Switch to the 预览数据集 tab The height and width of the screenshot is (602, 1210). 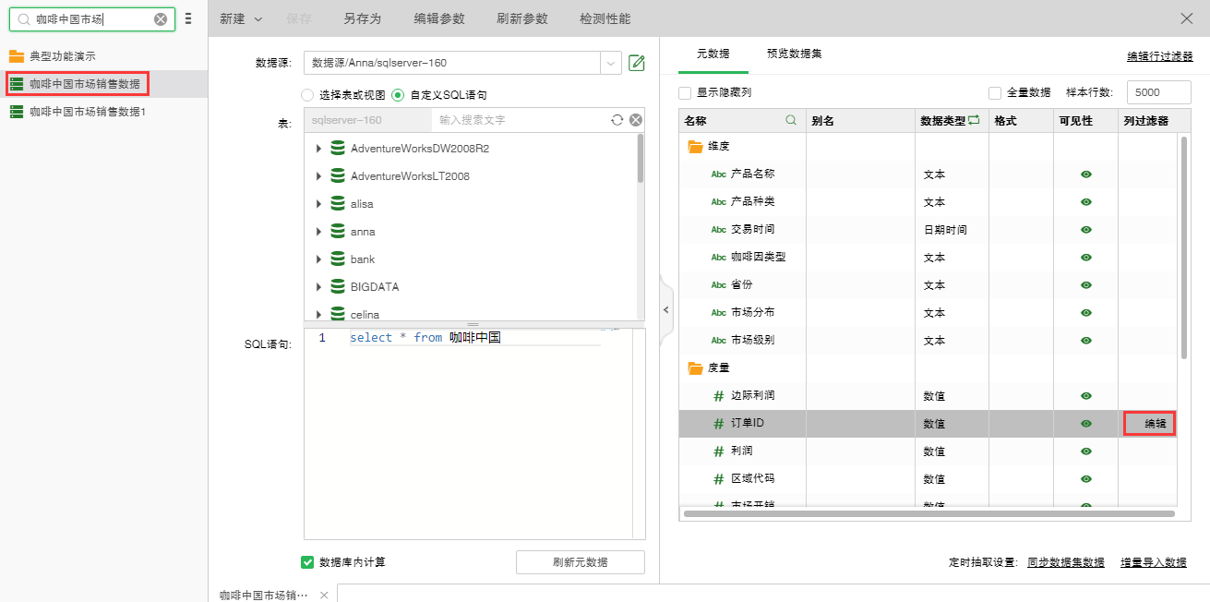[794, 54]
